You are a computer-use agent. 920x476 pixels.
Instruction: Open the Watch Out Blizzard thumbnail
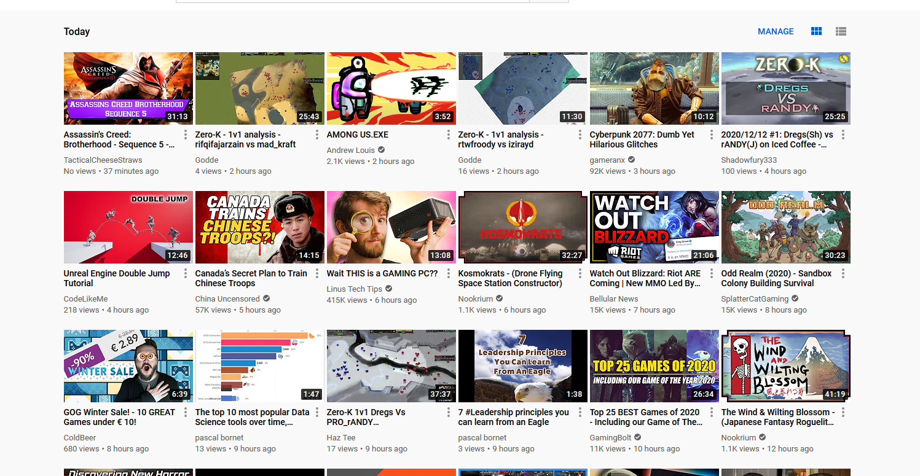tap(655, 227)
